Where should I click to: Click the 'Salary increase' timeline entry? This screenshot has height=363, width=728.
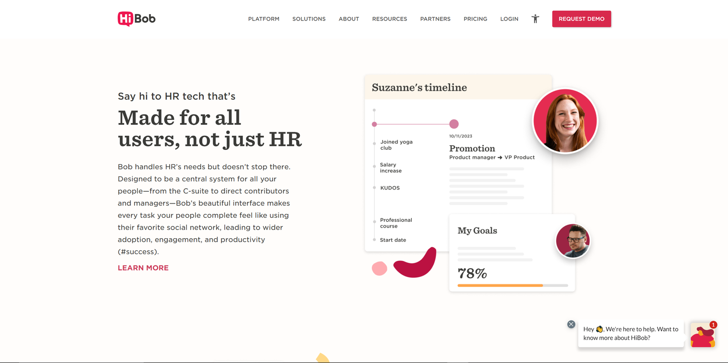coord(391,168)
